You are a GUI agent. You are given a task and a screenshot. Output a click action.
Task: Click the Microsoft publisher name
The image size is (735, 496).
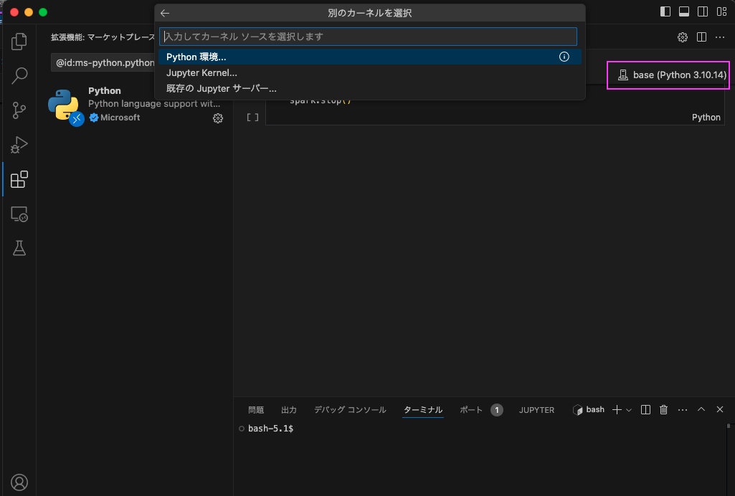click(x=120, y=118)
